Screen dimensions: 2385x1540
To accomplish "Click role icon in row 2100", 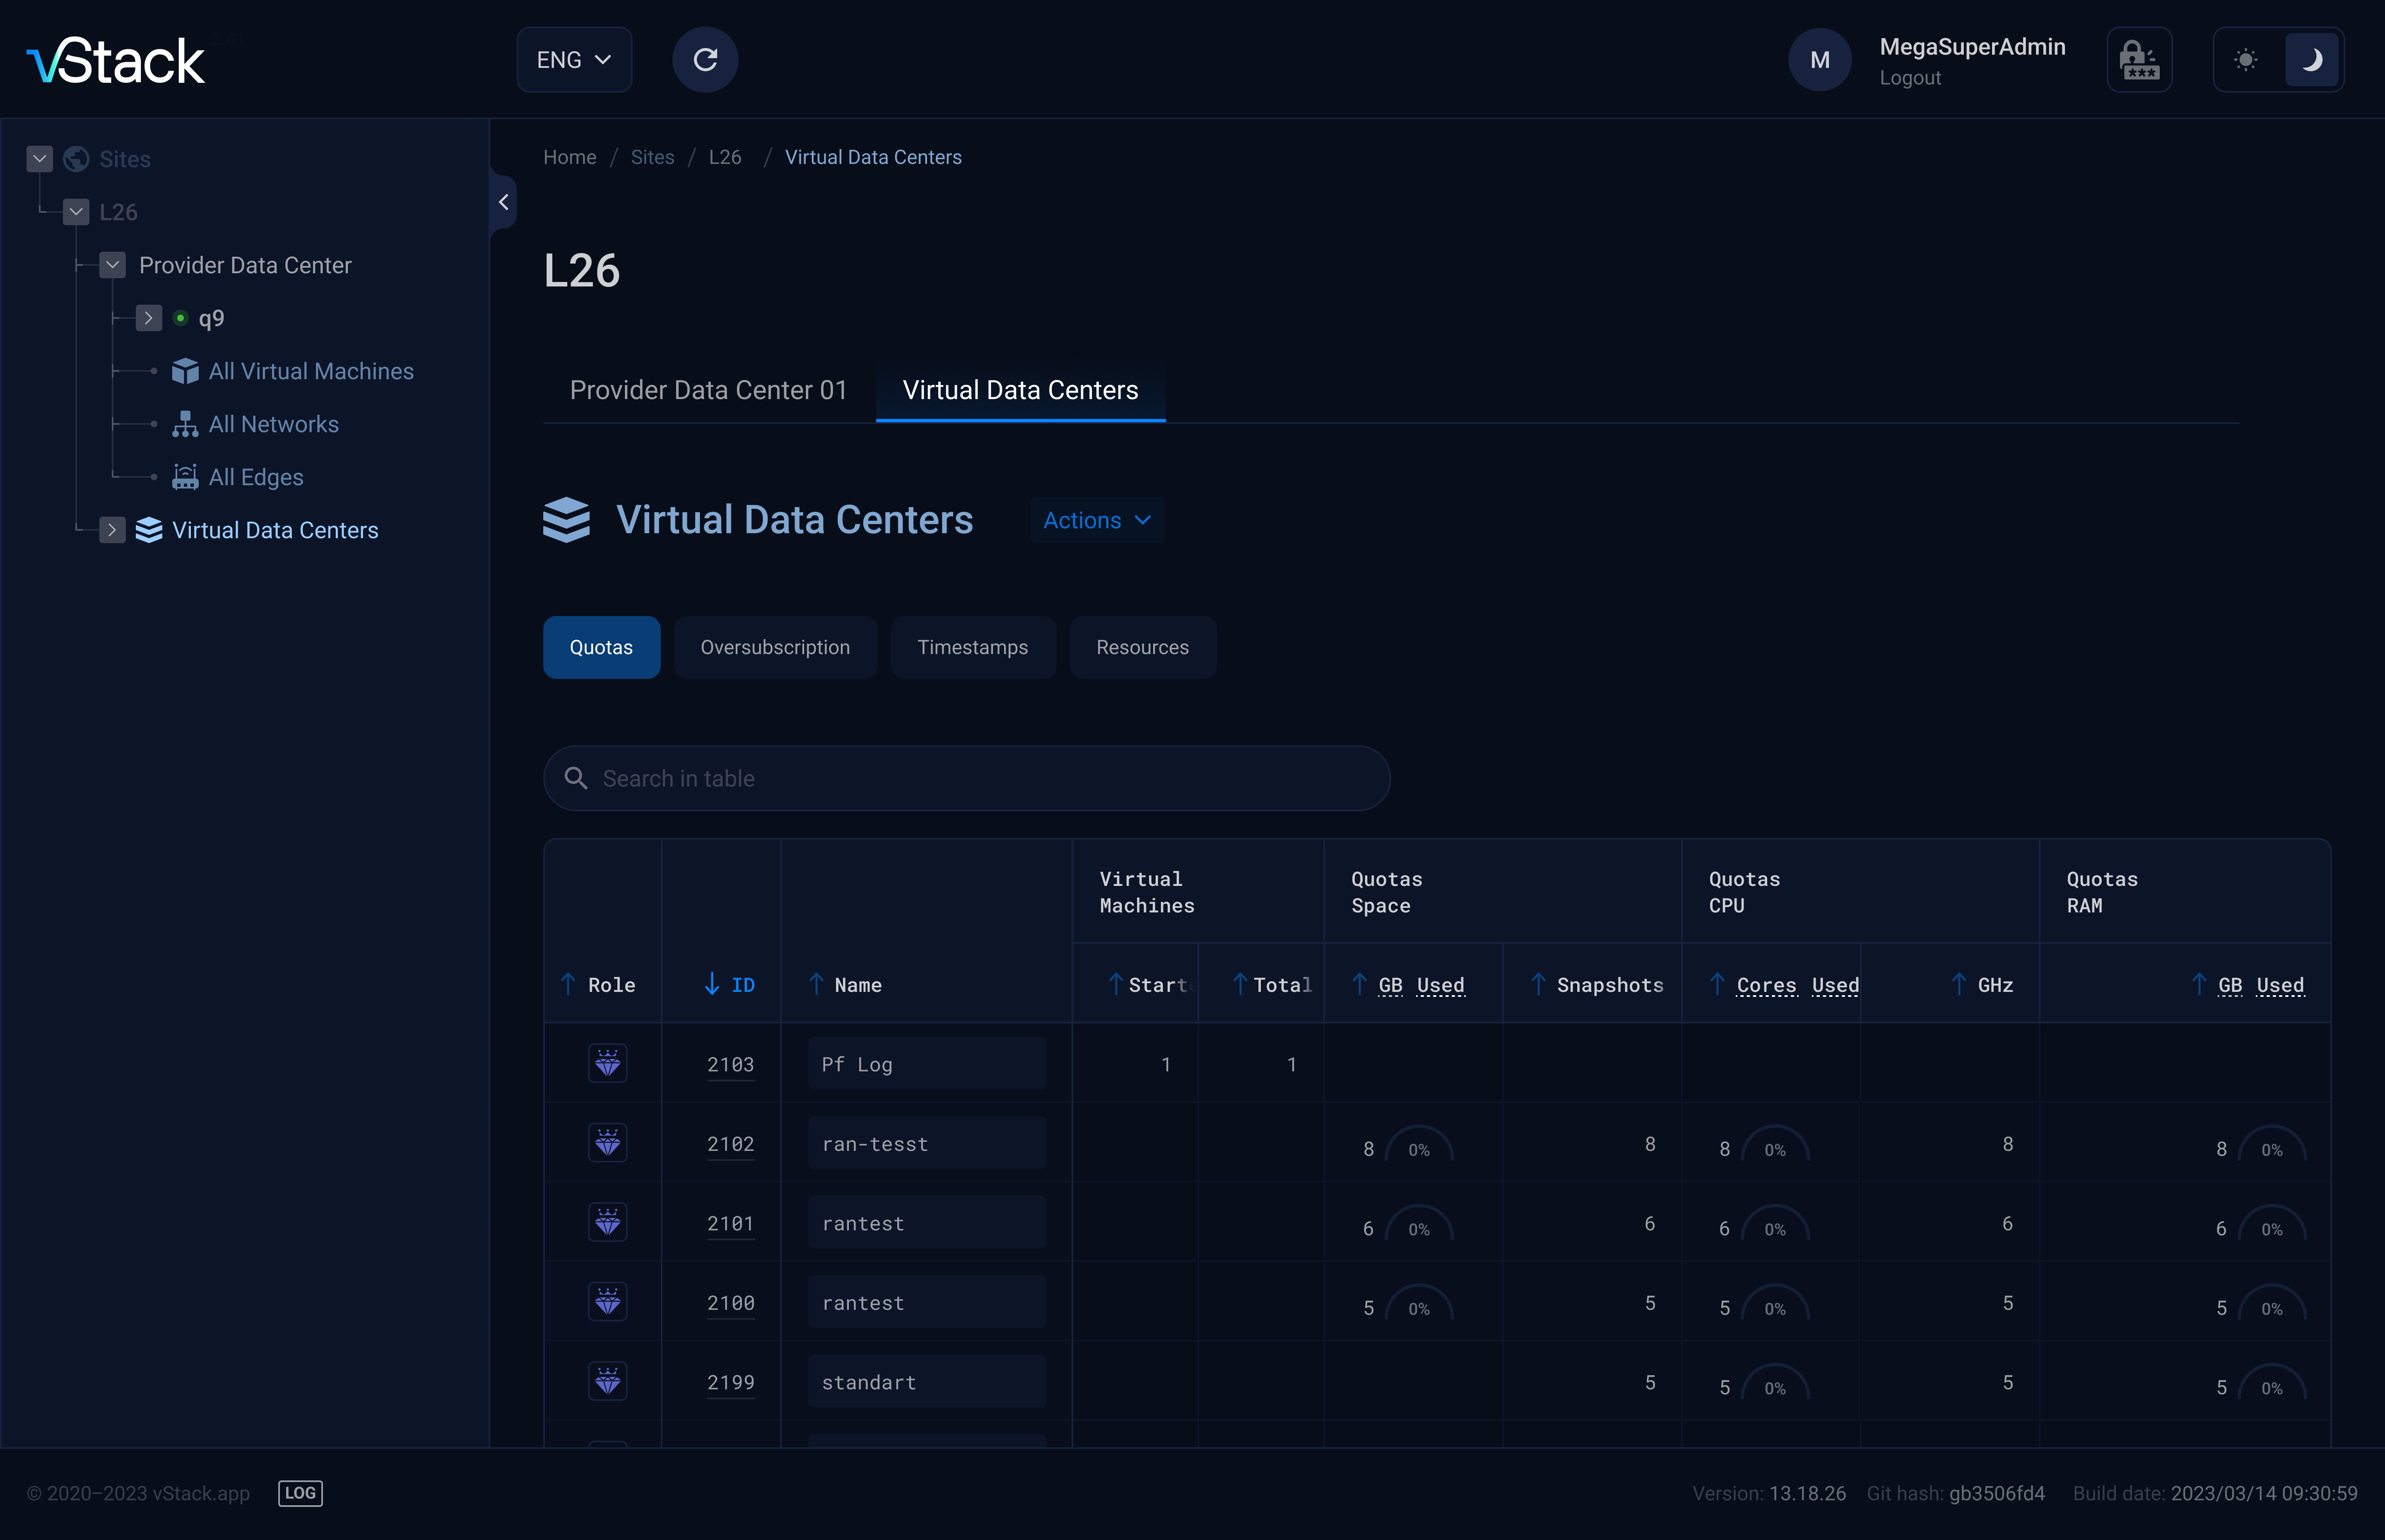I will click(x=607, y=1302).
